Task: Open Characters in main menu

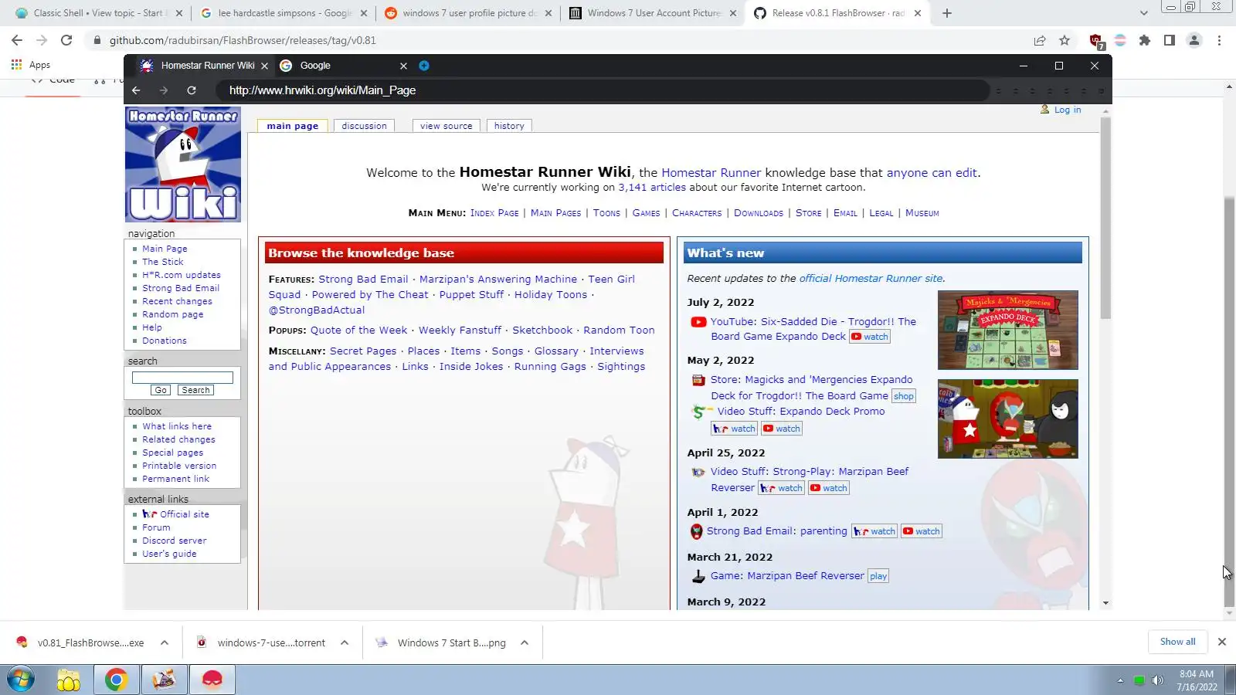Action: pos(697,213)
